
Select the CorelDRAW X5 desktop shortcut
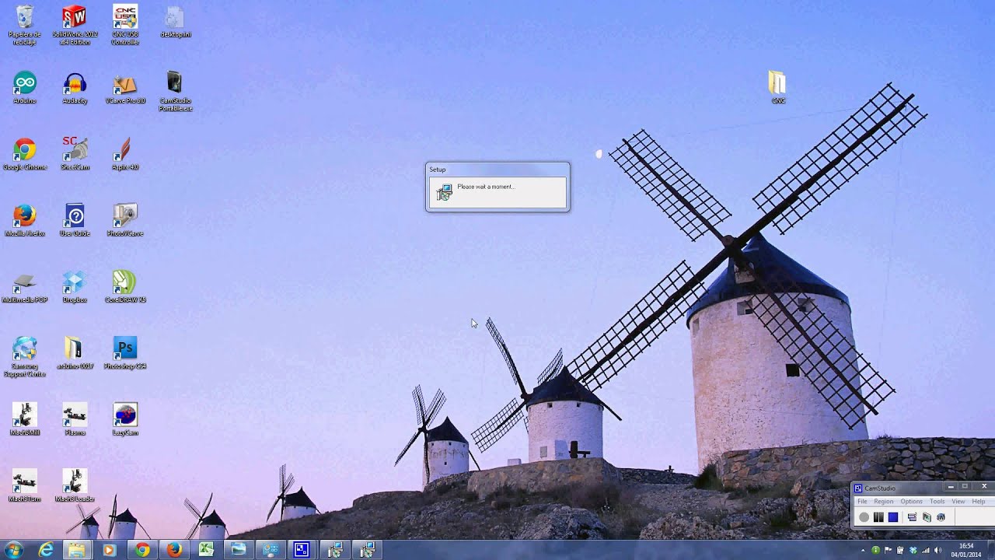pos(125,286)
